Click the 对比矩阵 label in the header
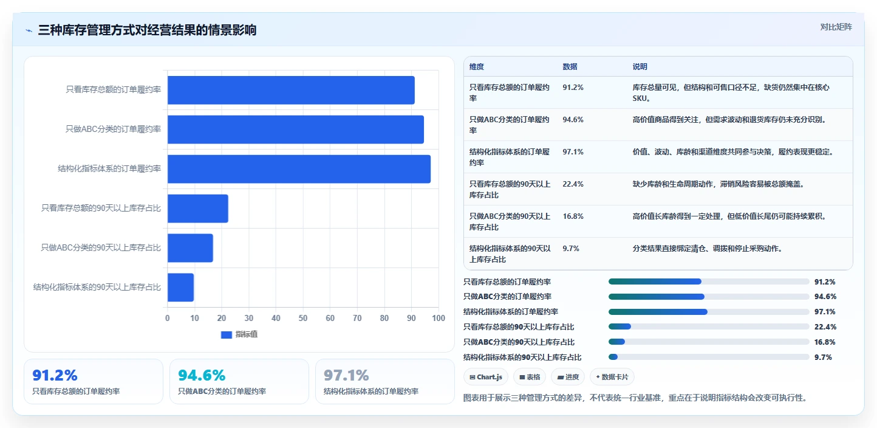Viewport: 877px width, 428px height. tap(836, 27)
